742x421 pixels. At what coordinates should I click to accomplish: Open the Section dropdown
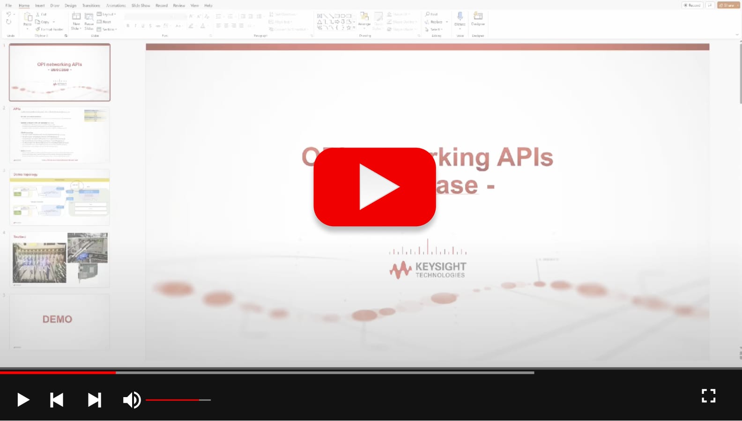point(107,30)
